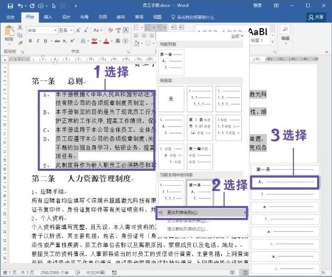Expand the styles gallery more arrow

point(273,42)
